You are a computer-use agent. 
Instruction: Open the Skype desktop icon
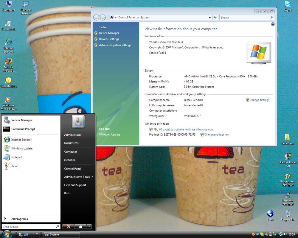click(288, 6)
